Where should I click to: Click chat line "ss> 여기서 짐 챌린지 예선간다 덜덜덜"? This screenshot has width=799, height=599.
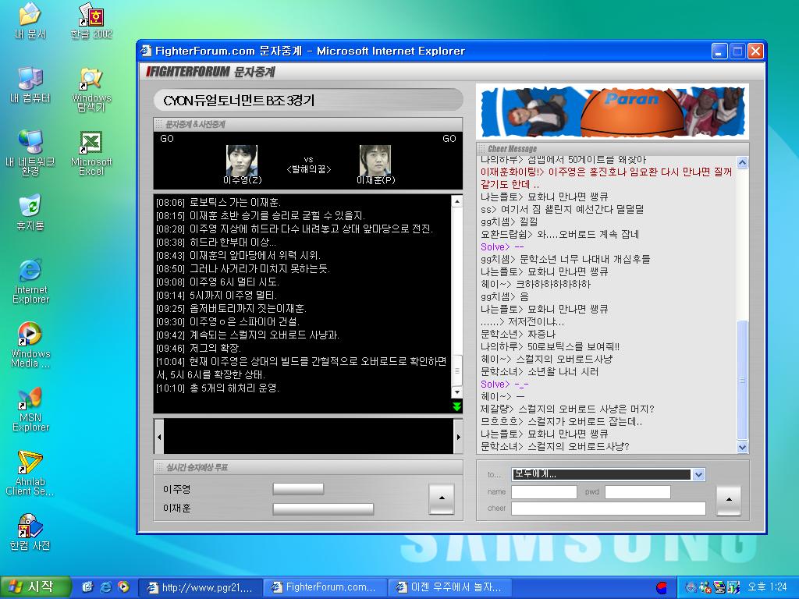tap(562, 209)
